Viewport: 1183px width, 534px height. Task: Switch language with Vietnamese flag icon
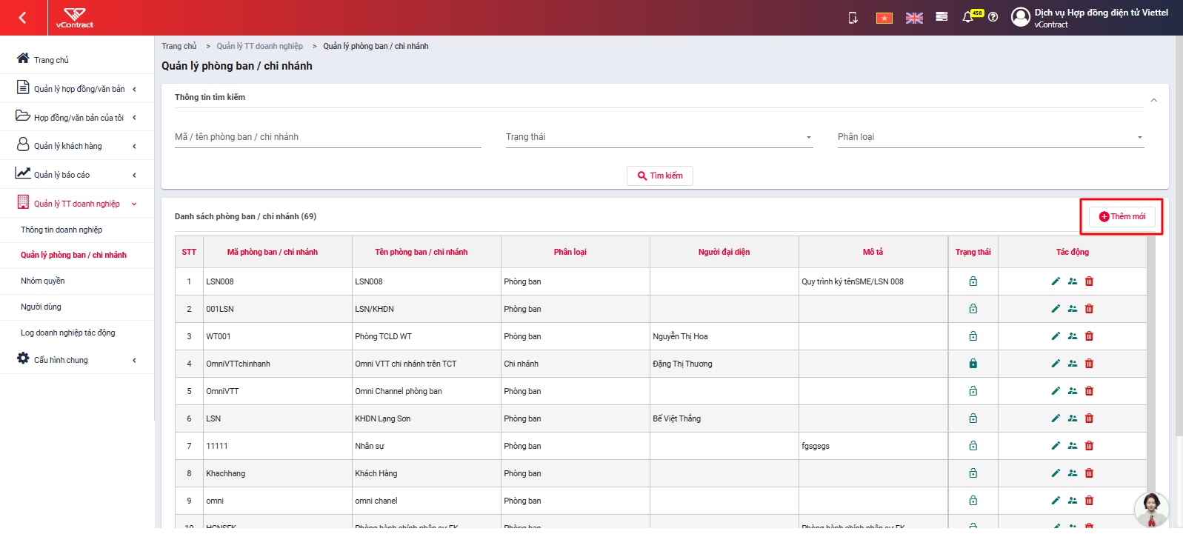(x=884, y=18)
